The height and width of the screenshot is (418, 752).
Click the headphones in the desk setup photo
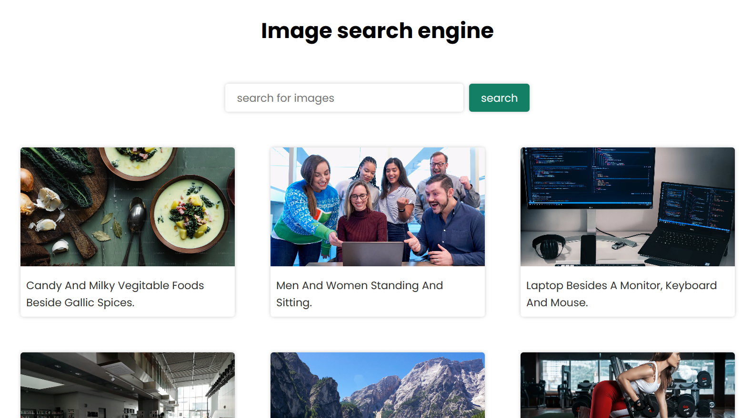[549, 247]
